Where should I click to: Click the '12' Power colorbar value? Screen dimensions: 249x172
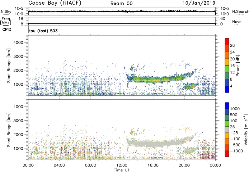[x=232, y=73]
